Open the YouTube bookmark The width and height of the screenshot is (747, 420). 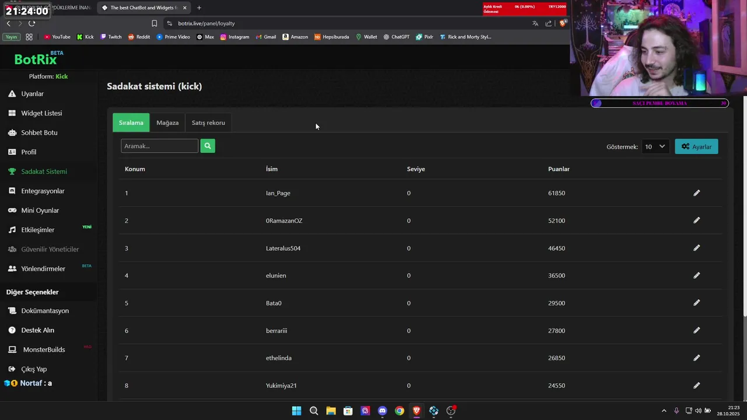tap(57, 37)
